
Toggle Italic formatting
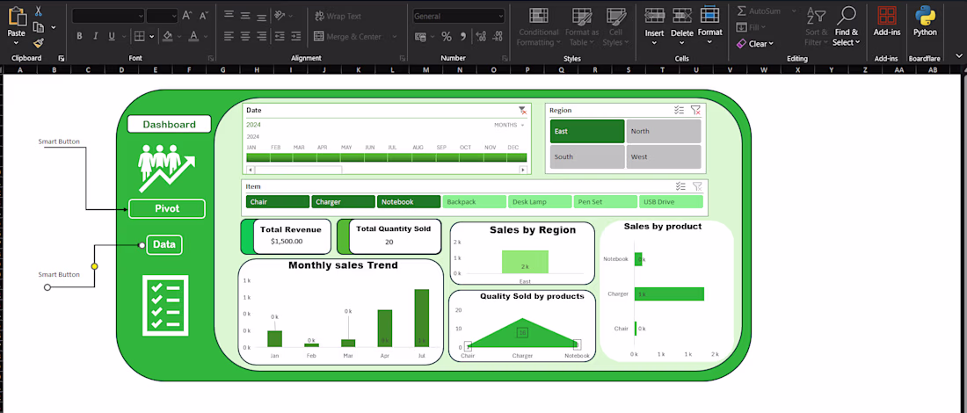(x=95, y=36)
